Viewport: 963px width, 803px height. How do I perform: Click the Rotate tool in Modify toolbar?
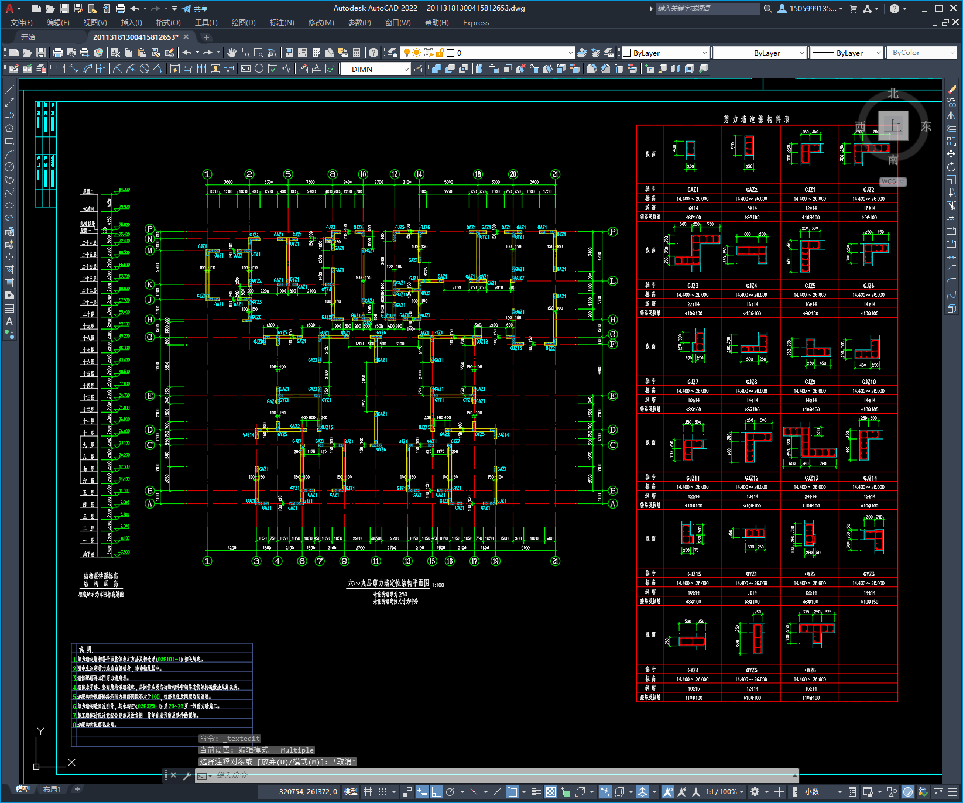click(951, 167)
